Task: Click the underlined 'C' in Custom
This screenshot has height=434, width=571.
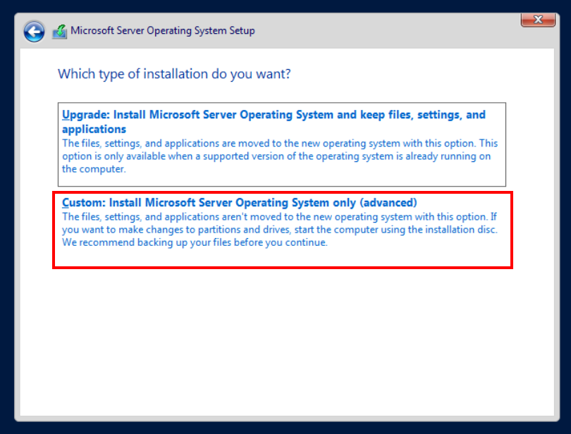Action: pyautogui.click(x=66, y=203)
